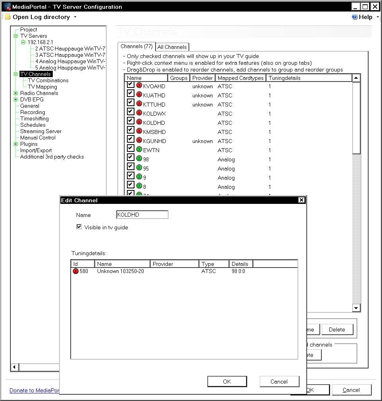The image size is (382, 401).
Task: Click the red T icon beside KUATHD
Action: point(139,95)
